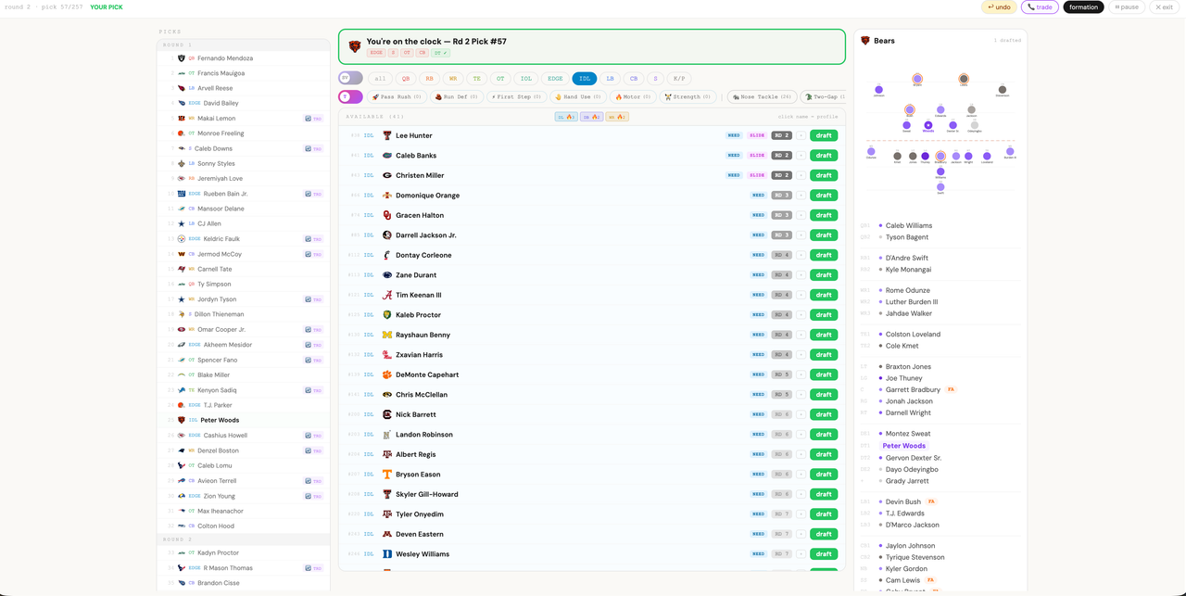
Task: Toggle the SV switch beside position filters
Action: (x=351, y=79)
